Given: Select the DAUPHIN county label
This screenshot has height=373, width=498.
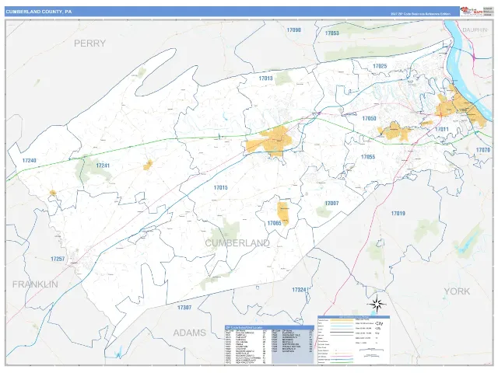Looking at the screenshot, I should [x=475, y=30].
